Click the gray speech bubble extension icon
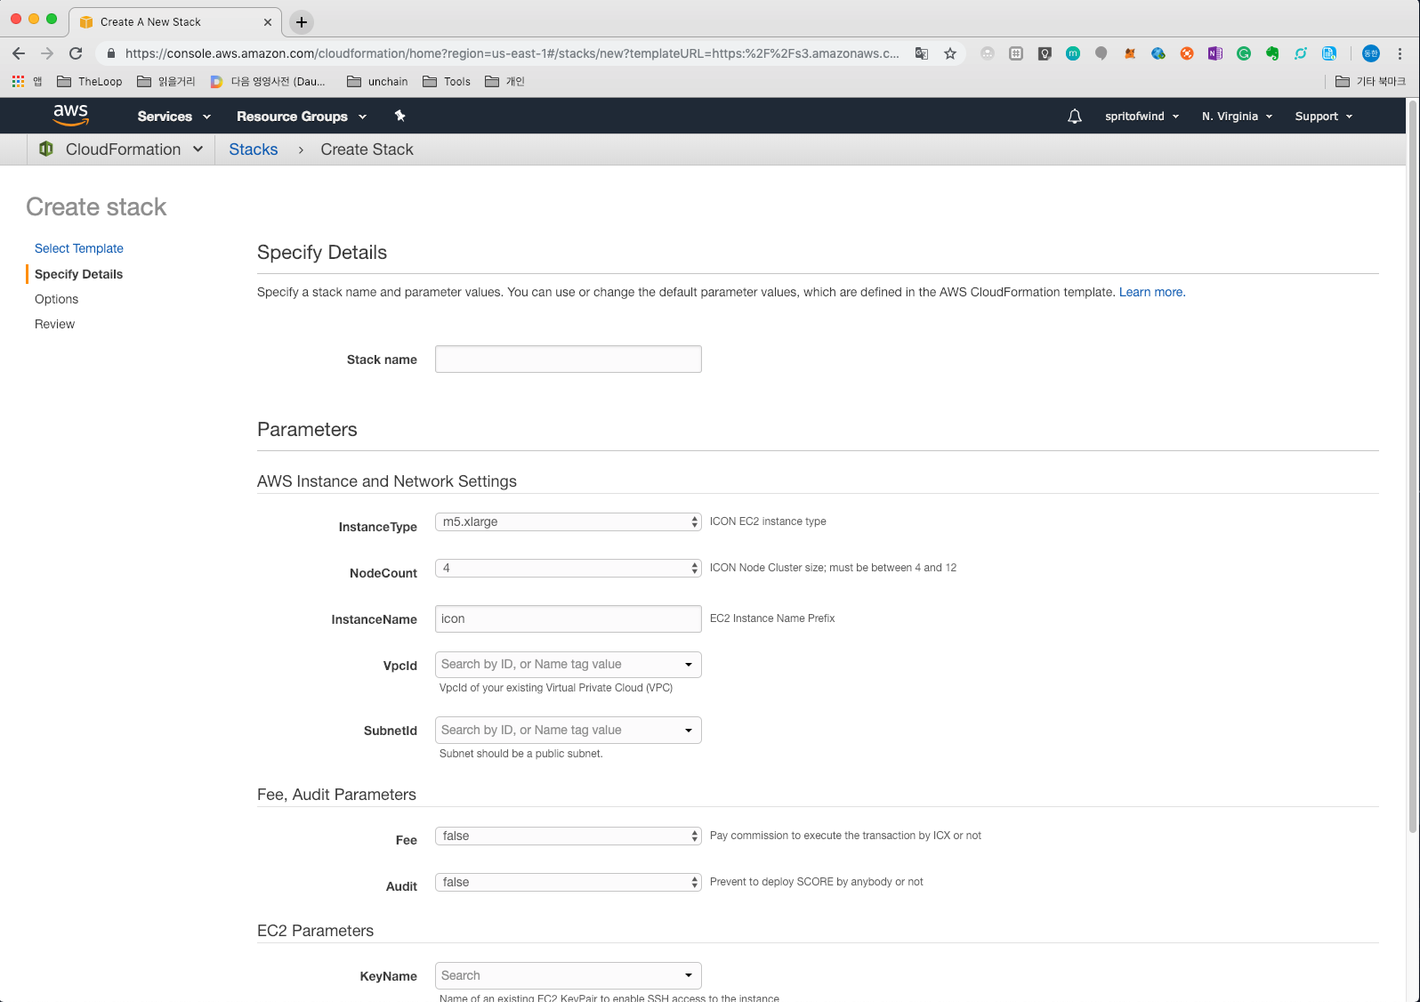This screenshot has width=1420, height=1002. pos(1101,53)
